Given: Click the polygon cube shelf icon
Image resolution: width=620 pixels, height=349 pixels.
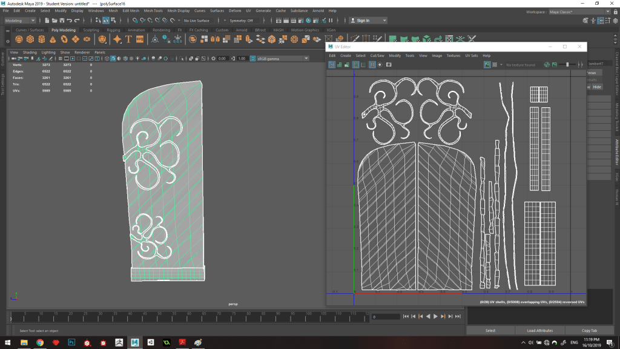Looking at the screenshot, I should 30,39.
